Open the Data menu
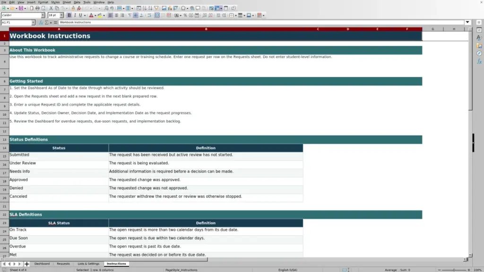Viewport: 484px width, 272px height. click(x=77, y=2)
